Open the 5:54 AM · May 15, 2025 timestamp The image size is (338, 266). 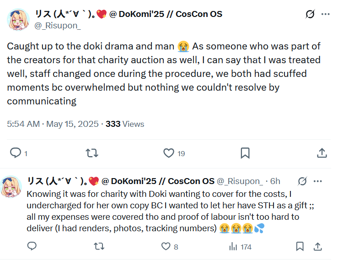click(x=52, y=124)
